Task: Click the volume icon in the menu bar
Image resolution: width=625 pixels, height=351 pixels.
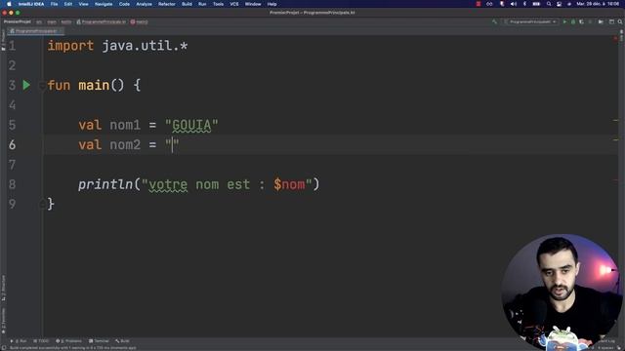Action: [x=514, y=4]
